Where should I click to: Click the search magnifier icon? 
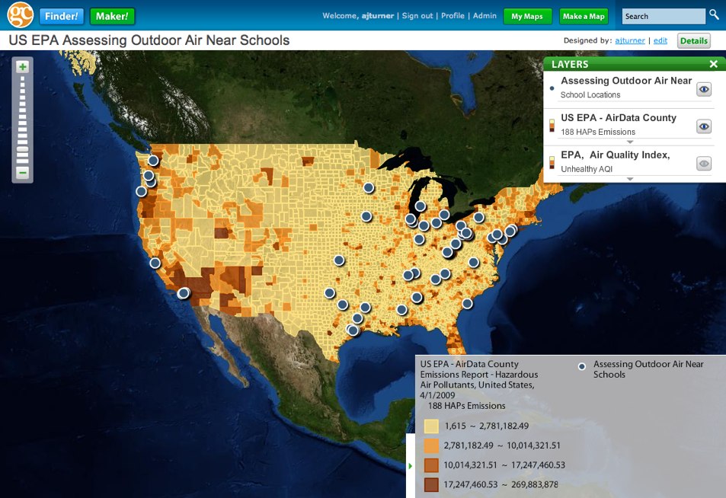coord(714,14)
